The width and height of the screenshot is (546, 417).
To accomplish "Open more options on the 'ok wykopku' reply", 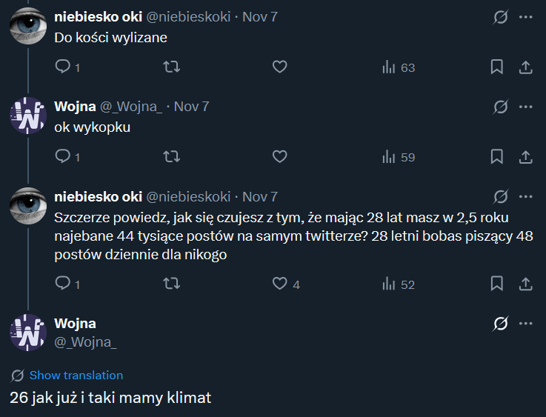I will pyautogui.click(x=525, y=107).
